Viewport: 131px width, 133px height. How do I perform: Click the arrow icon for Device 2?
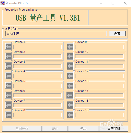coord(9,56)
